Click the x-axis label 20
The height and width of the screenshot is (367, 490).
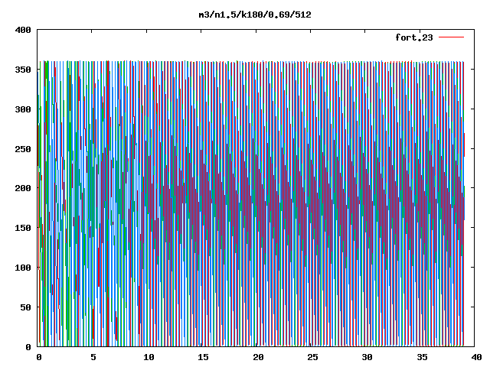(x=258, y=357)
